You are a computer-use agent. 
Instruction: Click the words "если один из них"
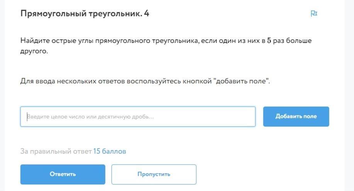233,41
